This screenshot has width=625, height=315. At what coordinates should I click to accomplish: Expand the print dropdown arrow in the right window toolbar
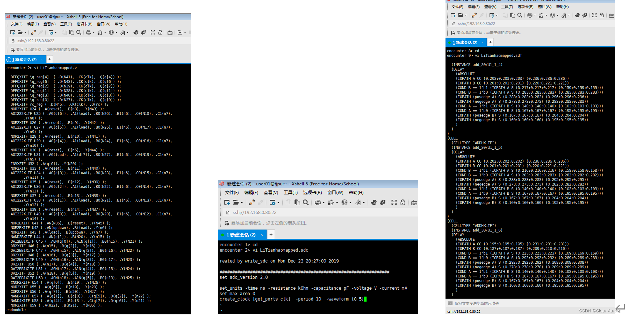click(535, 16)
